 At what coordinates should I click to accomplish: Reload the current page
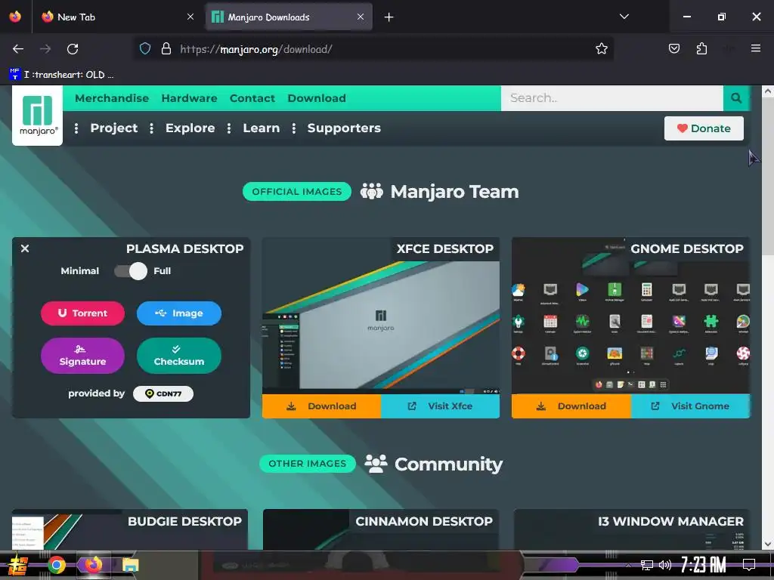pyautogui.click(x=73, y=49)
